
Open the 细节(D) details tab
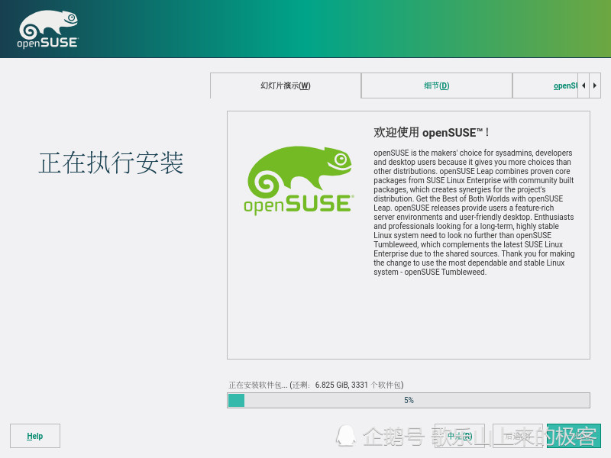click(436, 85)
